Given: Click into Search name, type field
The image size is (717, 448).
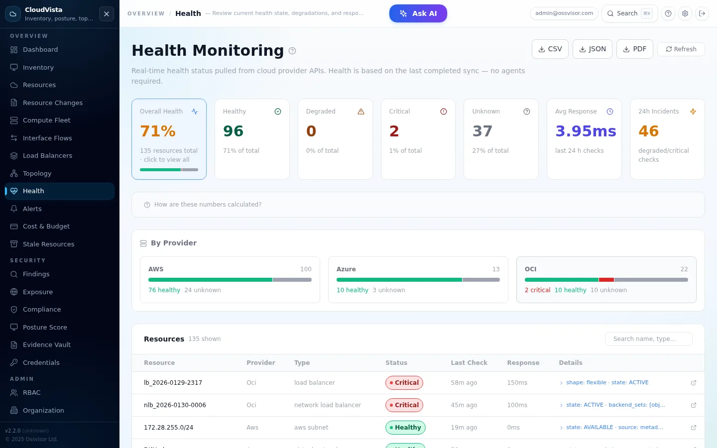Looking at the screenshot, I should pyautogui.click(x=649, y=339).
